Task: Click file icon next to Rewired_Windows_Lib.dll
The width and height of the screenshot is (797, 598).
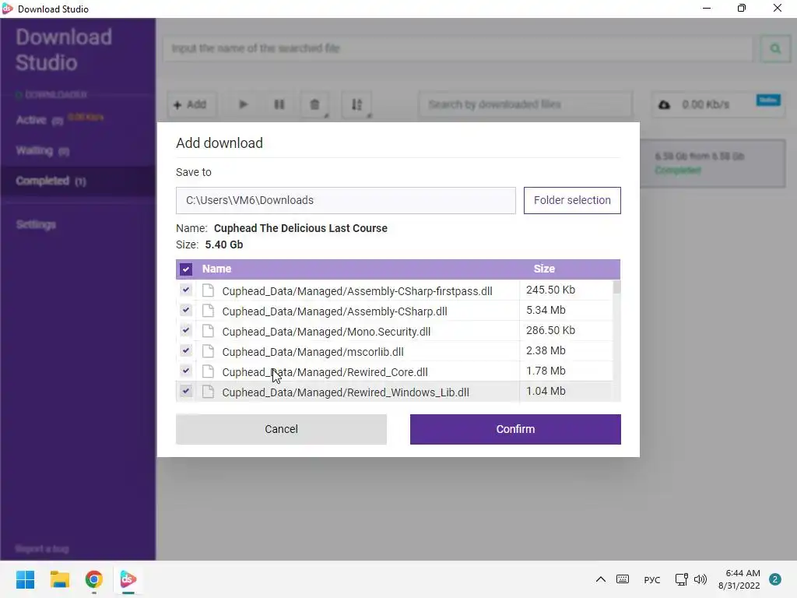Action: click(x=208, y=392)
